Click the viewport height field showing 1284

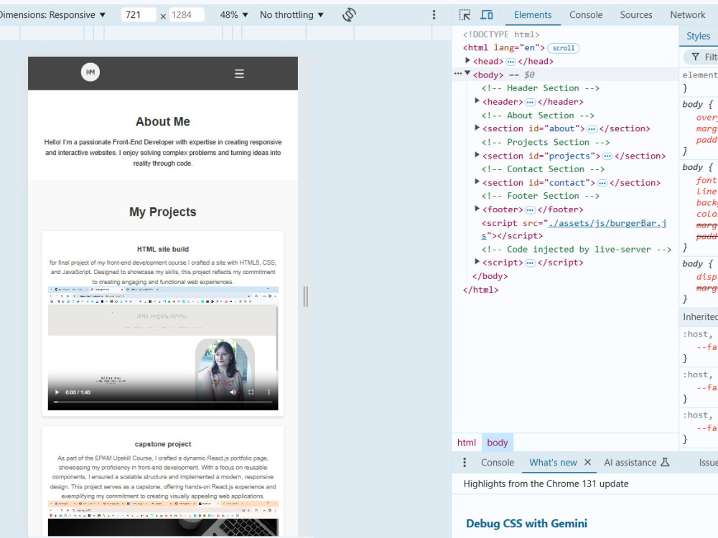point(187,14)
